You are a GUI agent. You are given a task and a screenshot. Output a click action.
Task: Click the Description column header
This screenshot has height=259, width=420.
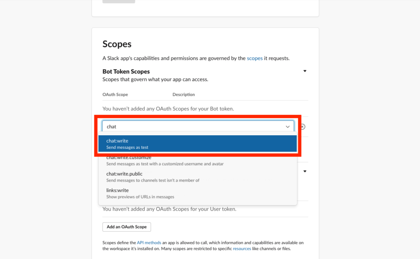coord(184,95)
